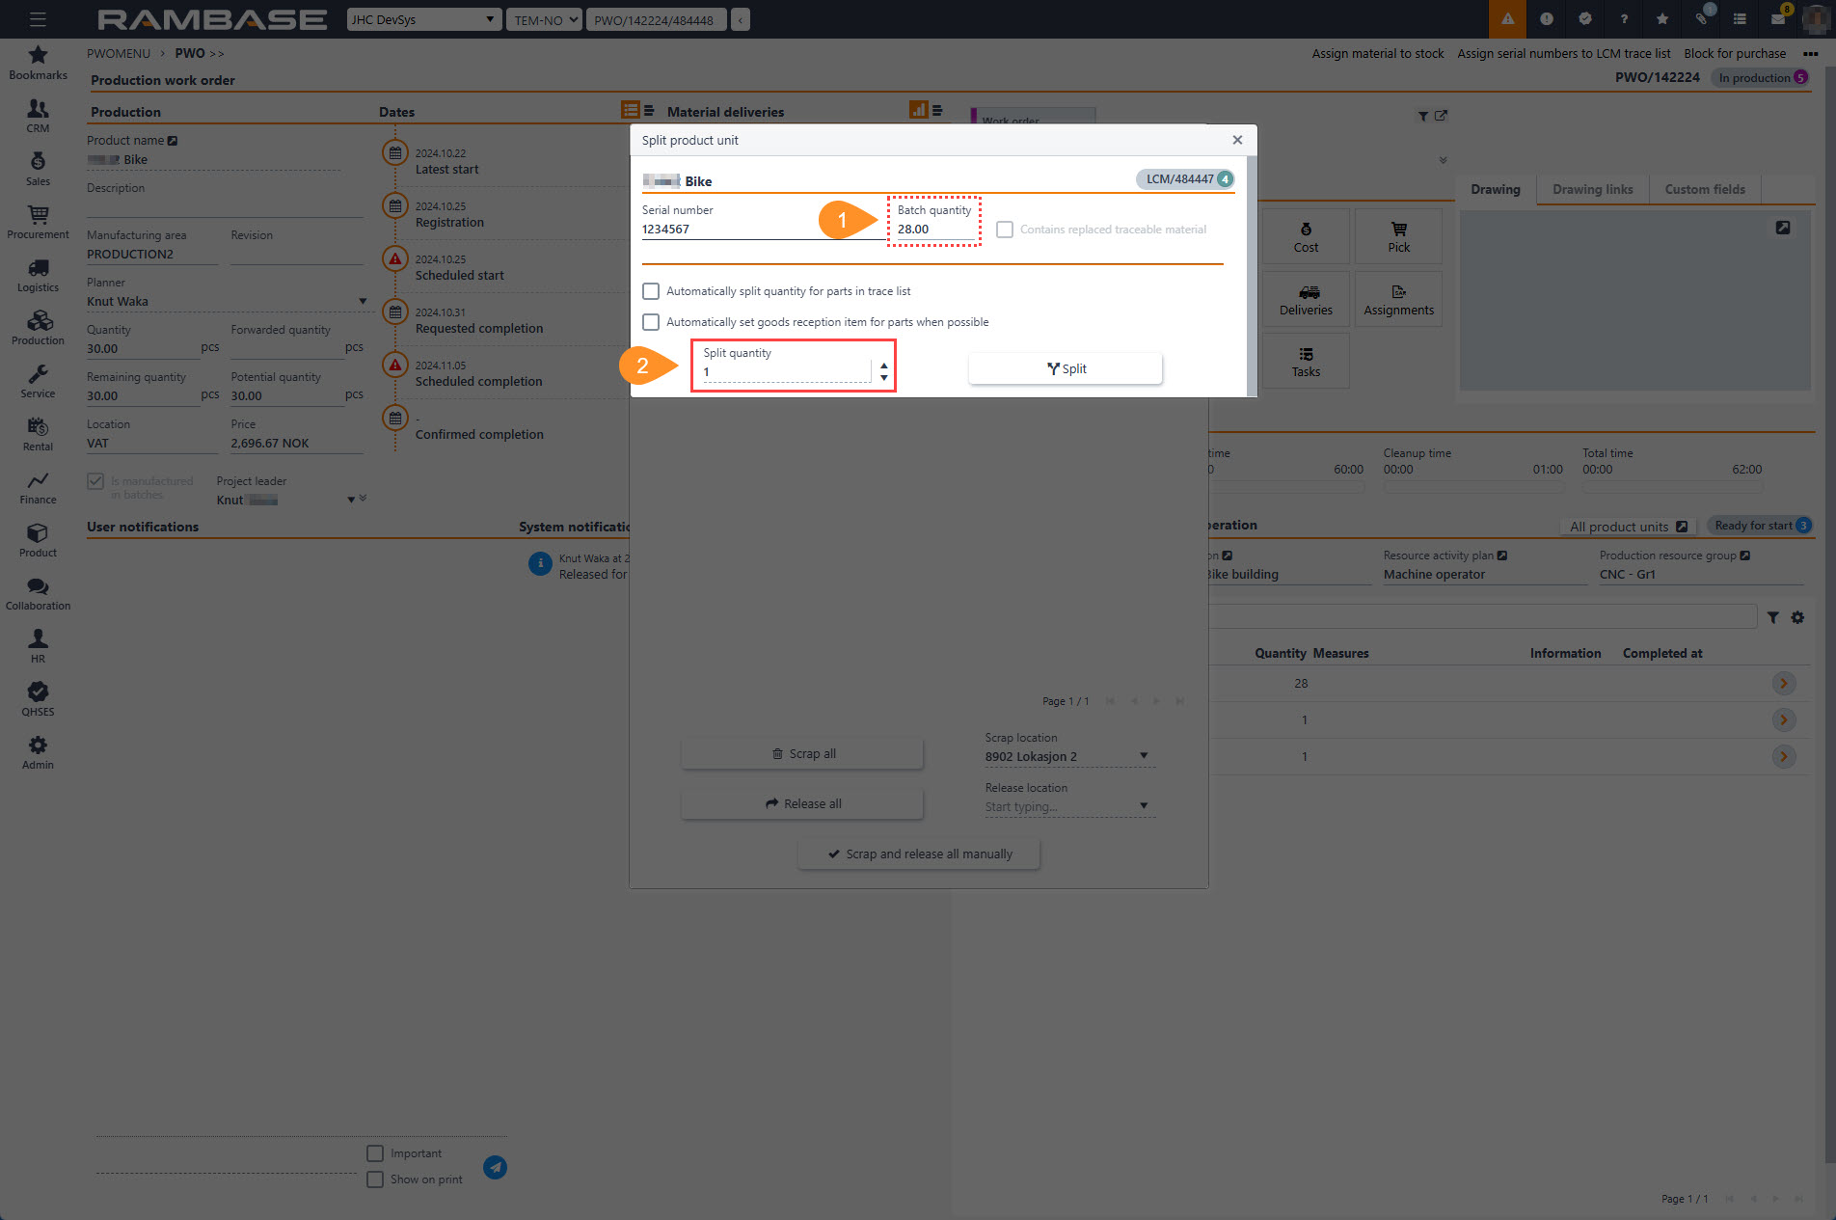Click the Split quantity input field

coord(785,372)
